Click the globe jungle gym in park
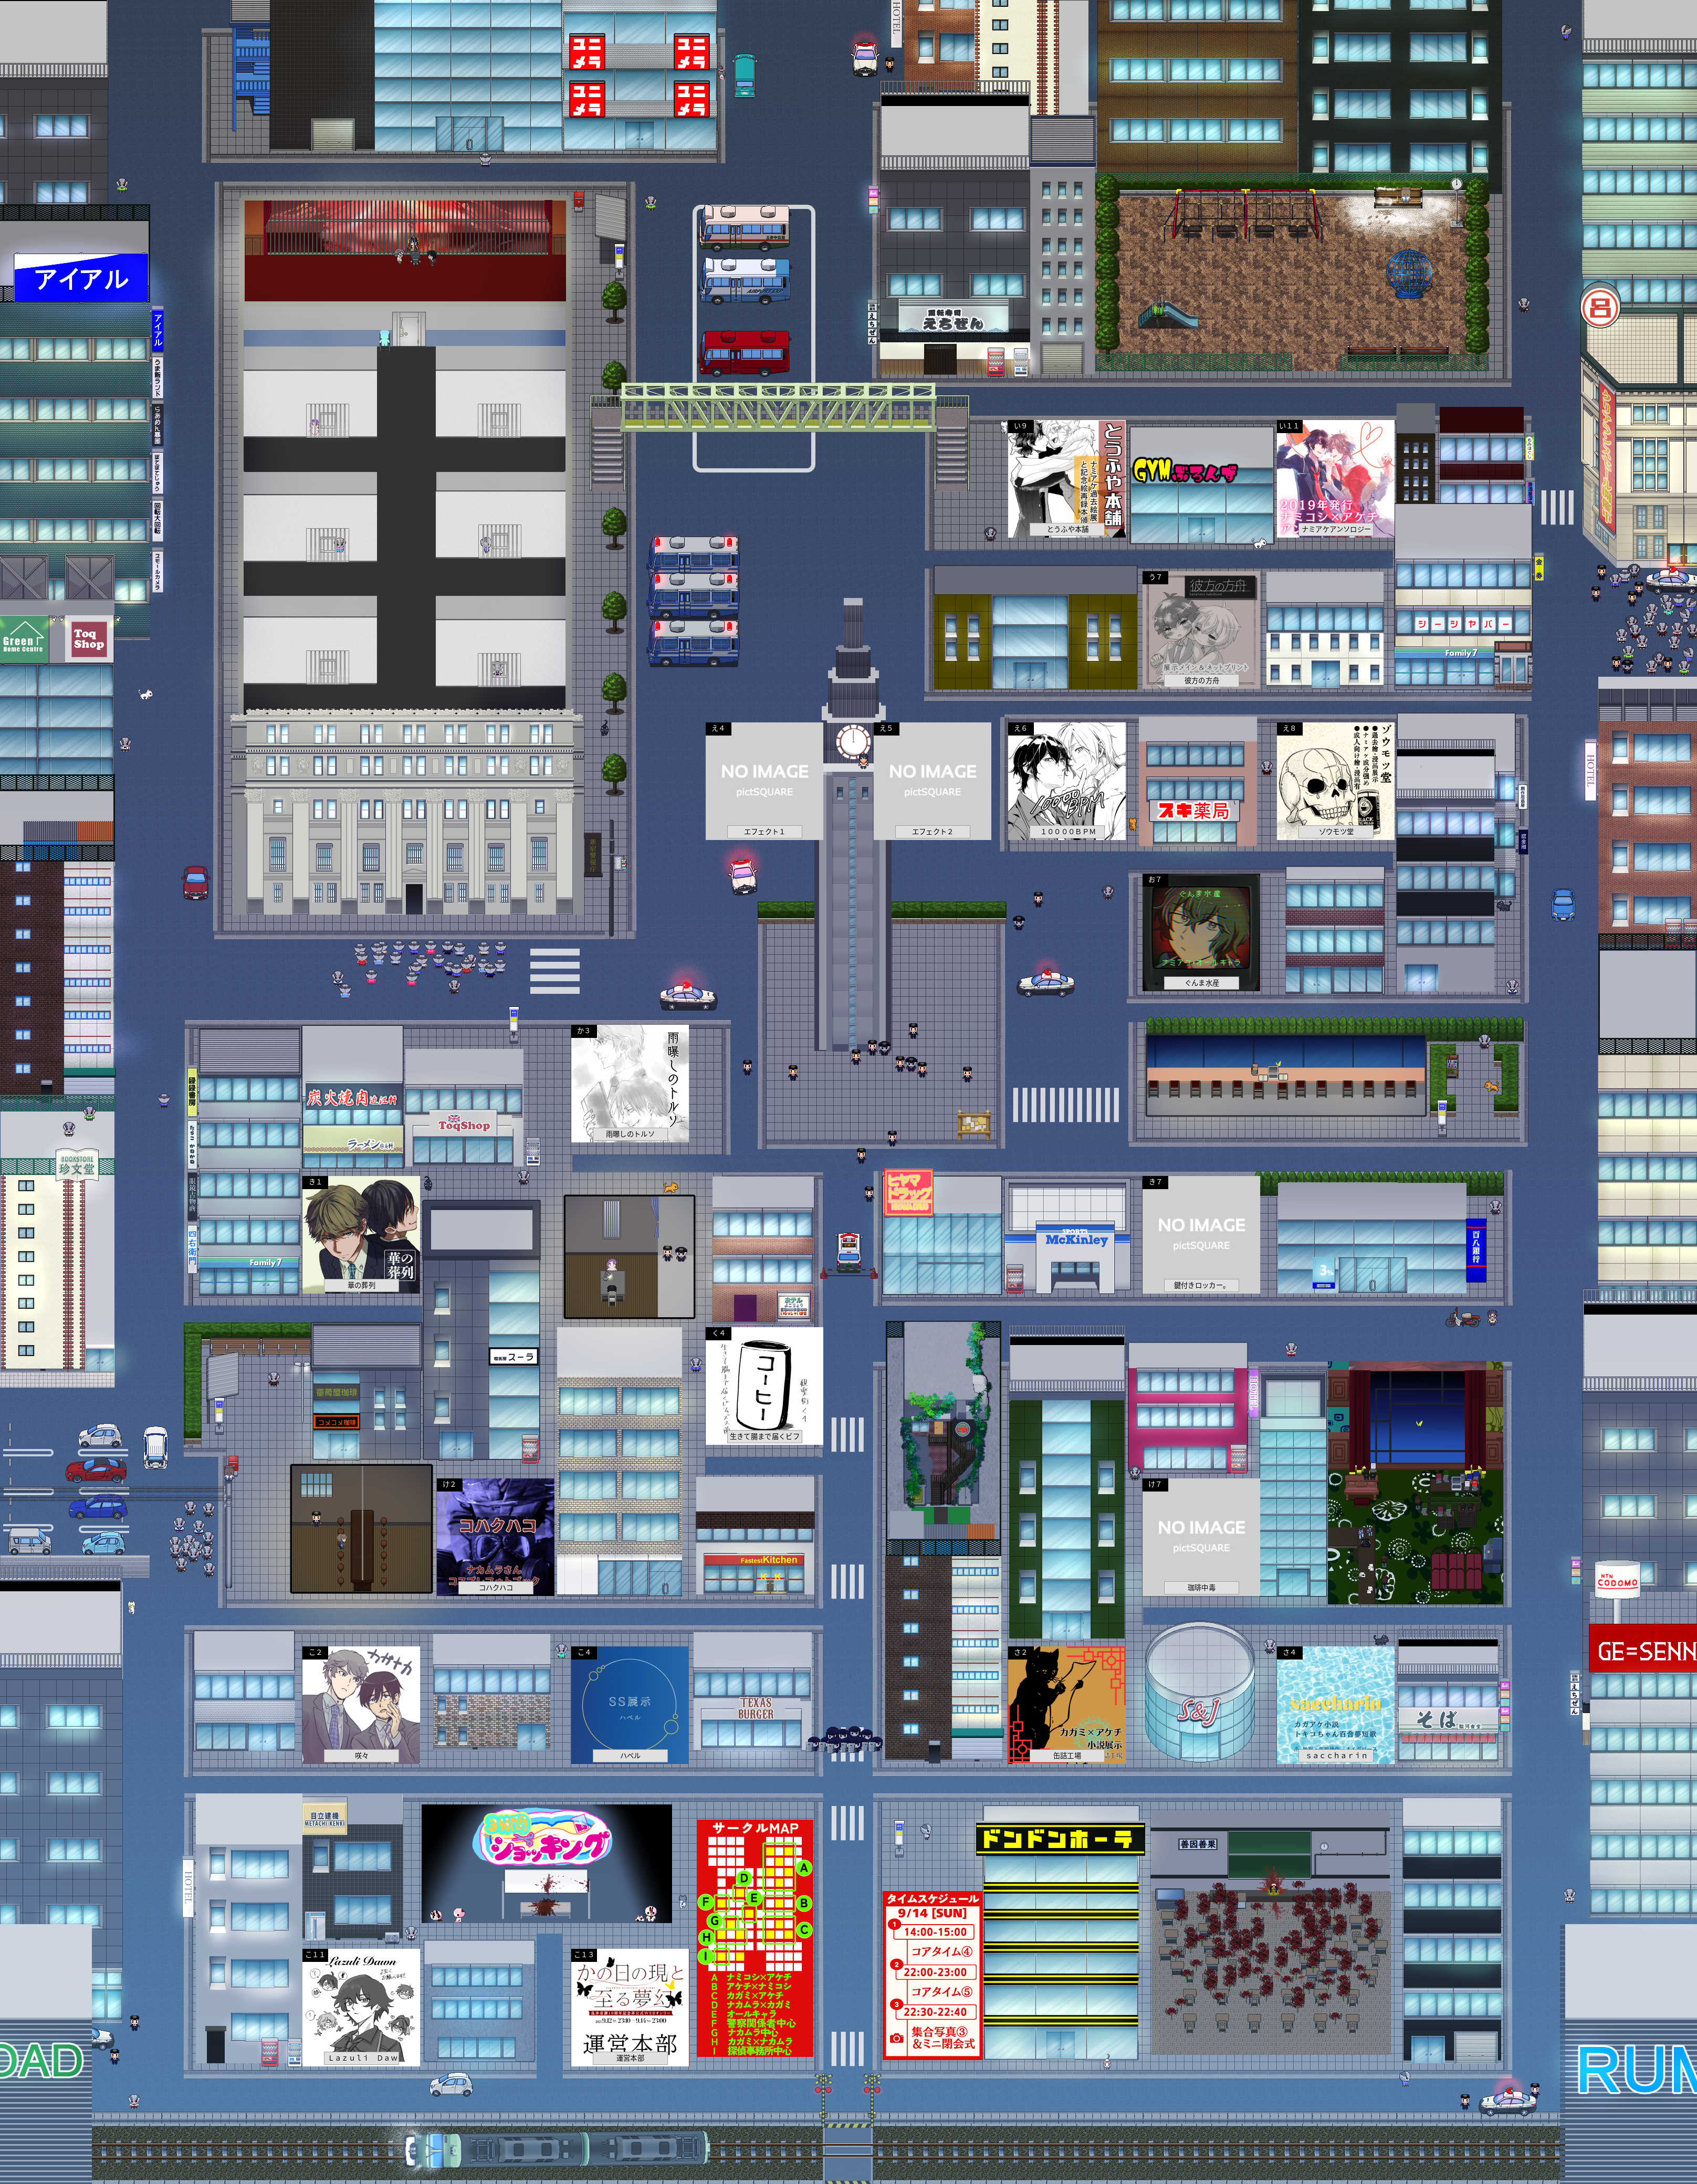The image size is (1697, 2184). coord(1409,273)
